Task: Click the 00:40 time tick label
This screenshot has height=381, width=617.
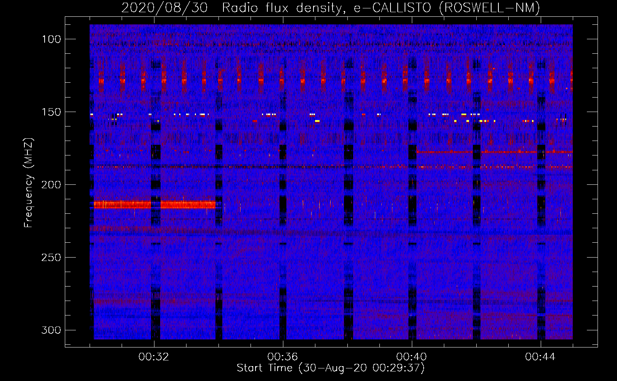Action: coord(411,357)
